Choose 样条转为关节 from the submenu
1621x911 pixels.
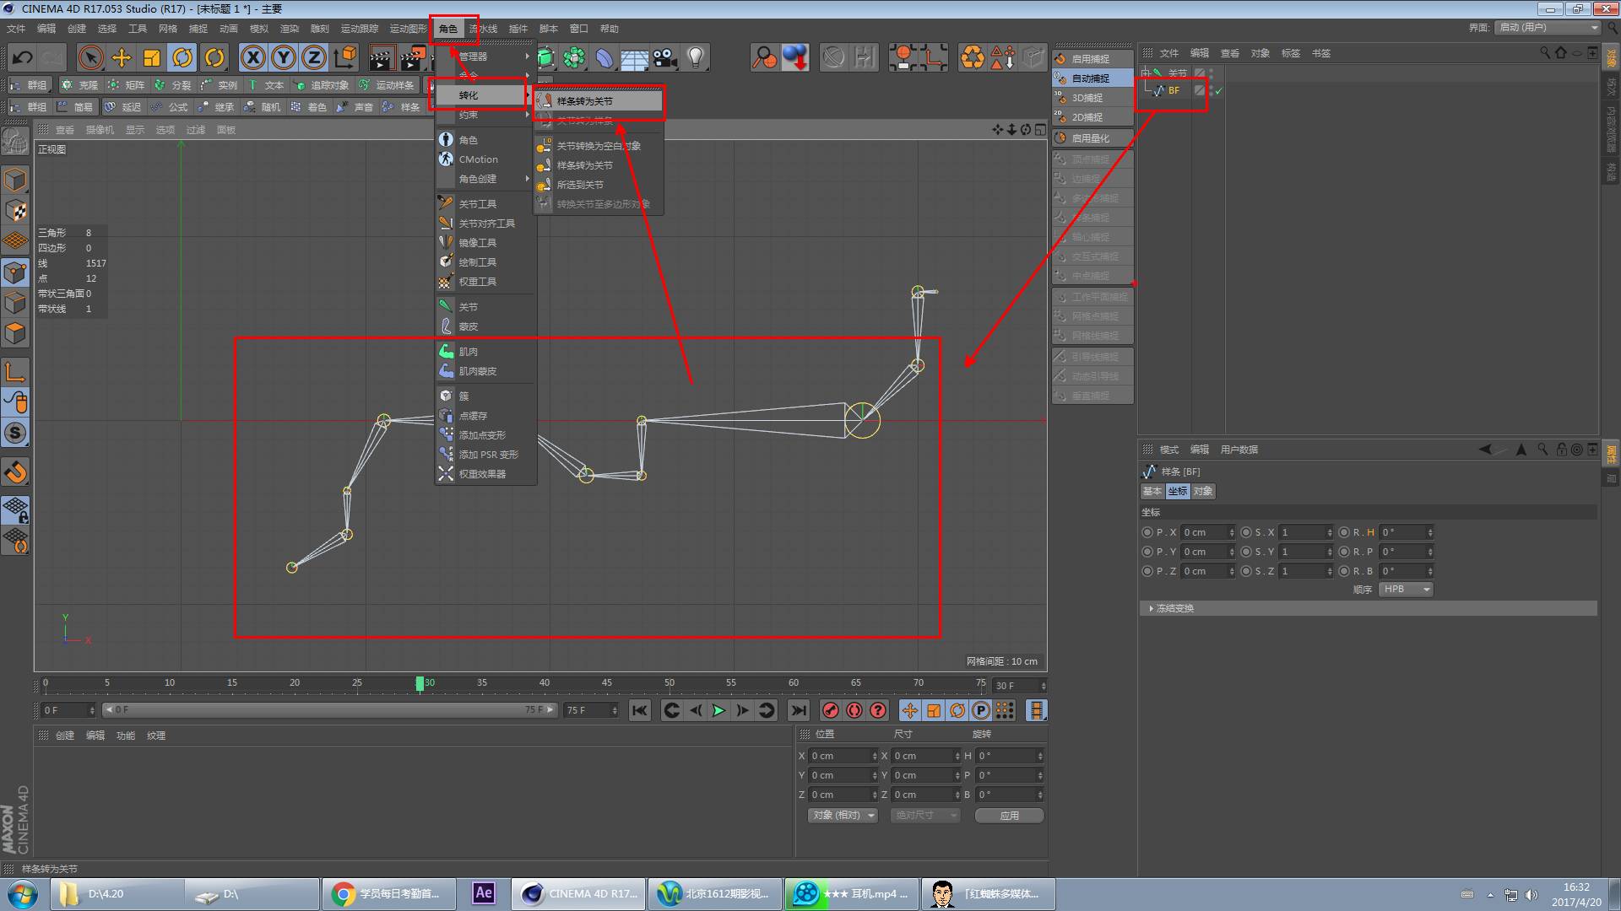click(585, 101)
